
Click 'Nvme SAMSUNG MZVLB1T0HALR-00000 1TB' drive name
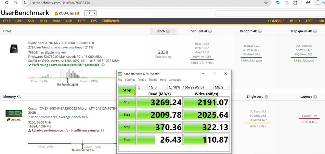pos(61,43)
